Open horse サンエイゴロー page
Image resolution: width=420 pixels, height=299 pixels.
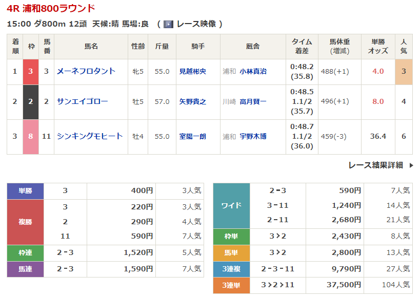pyautogui.click(x=82, y=101)
